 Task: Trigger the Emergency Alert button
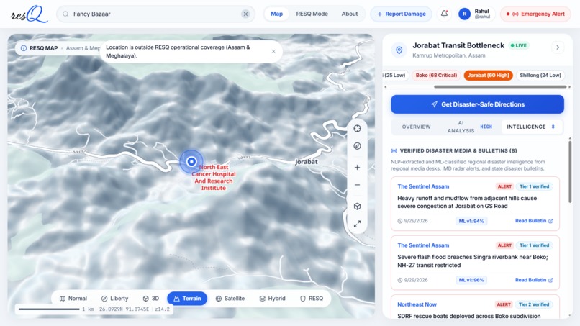pyautogui.click(x=535, y=14)
